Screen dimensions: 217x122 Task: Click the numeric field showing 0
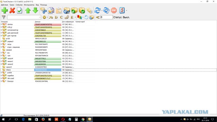pos(106,17)
